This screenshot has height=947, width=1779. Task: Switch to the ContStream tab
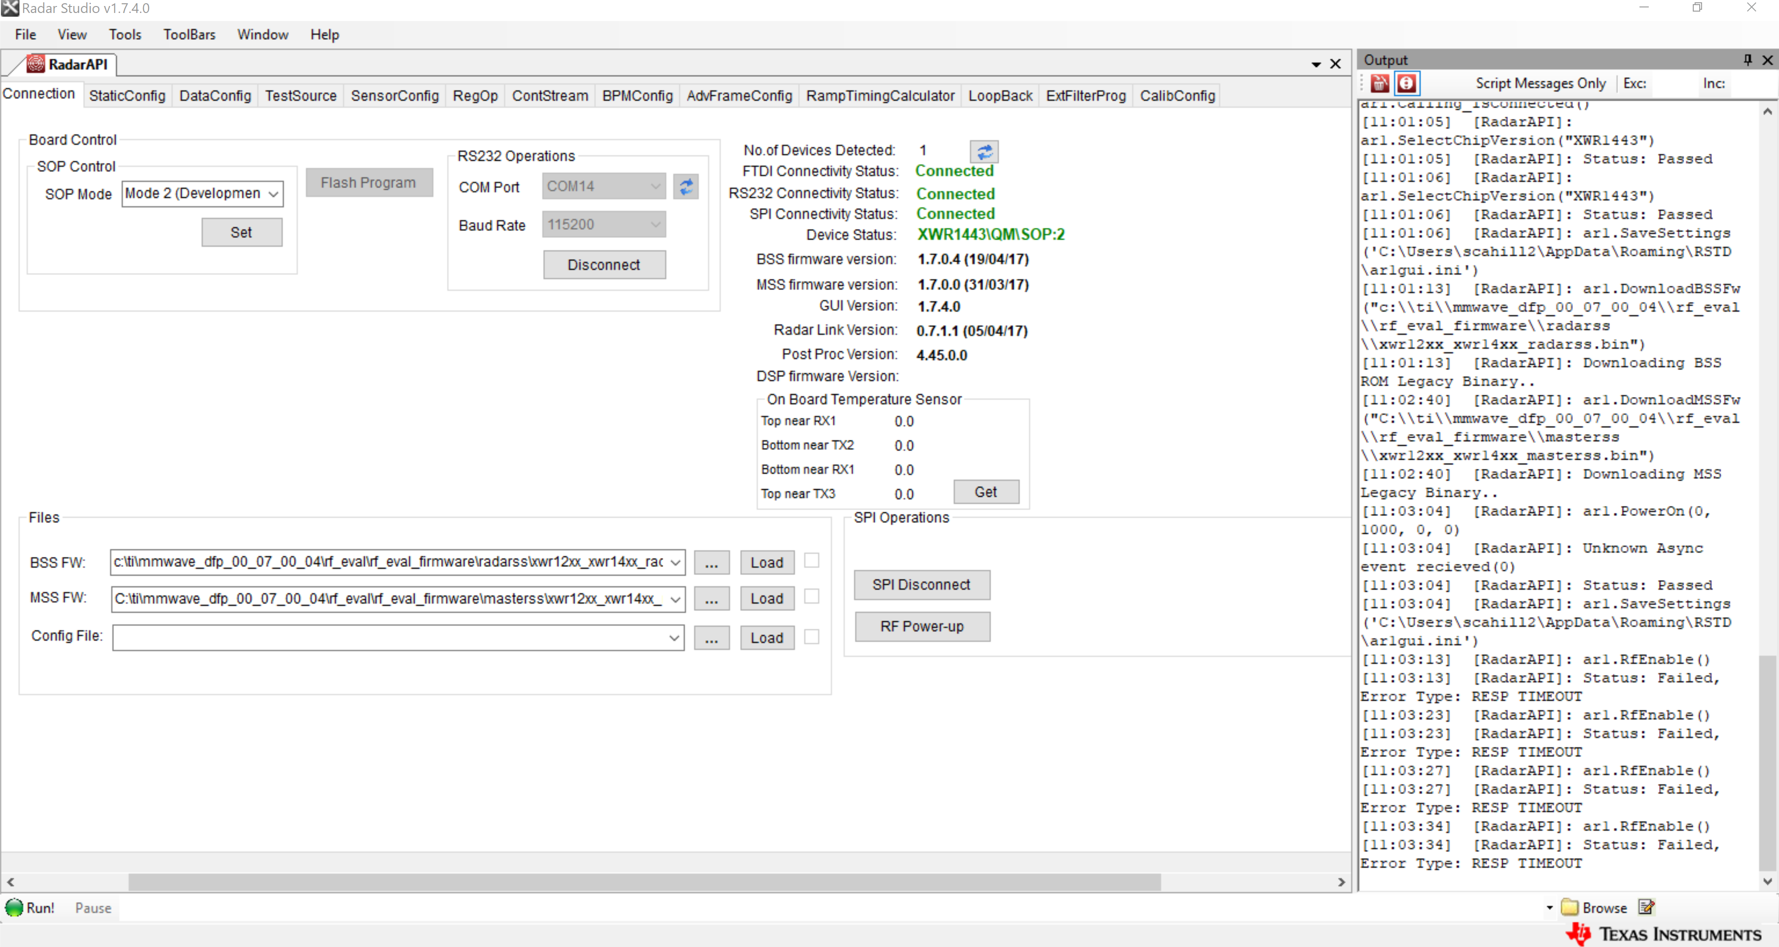[x=550, y=96]
